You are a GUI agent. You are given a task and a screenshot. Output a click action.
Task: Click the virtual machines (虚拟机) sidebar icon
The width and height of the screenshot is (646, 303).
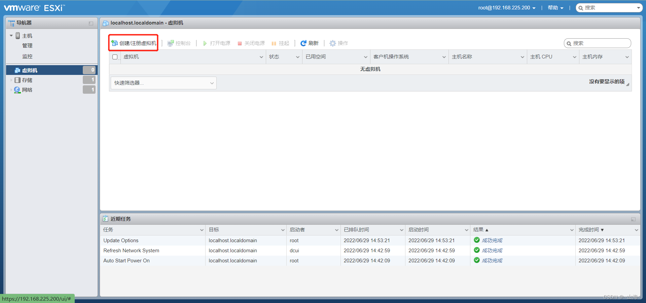click(17, 70)
